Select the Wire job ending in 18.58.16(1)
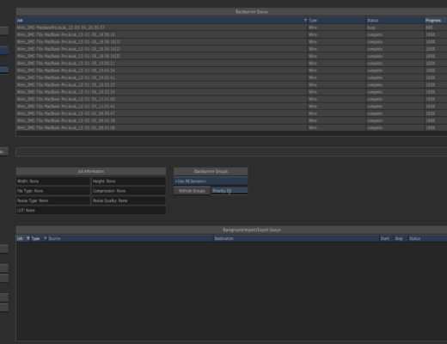Viewport: 447px width, 344px height. tap(231, 42)
